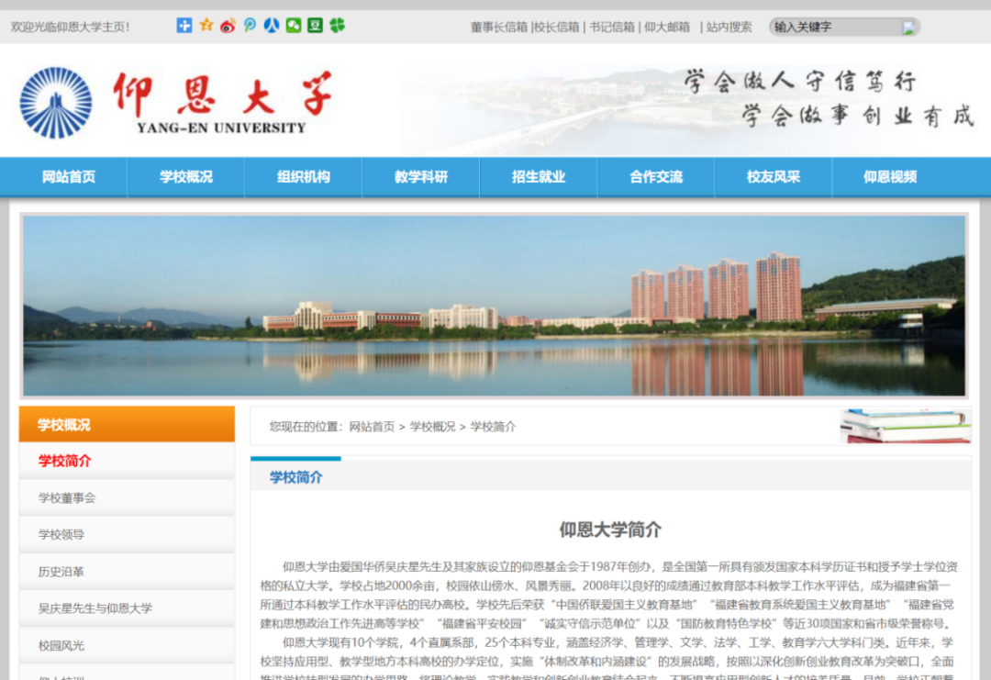Select 吴庆星先生与仰恩大学 in sidebar

point(127,608)
